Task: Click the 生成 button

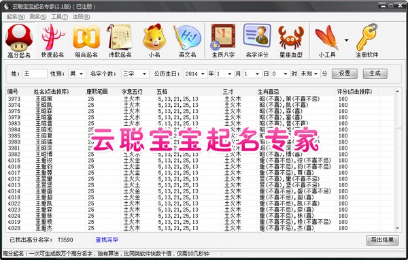Action: (x=375, y=74)
